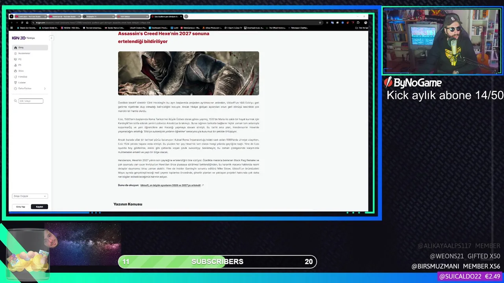Viewport: 504px width, 283px height.
Task: Open the Sürpriz Son Severle bookmark
Action: click(x=26, y=28)
